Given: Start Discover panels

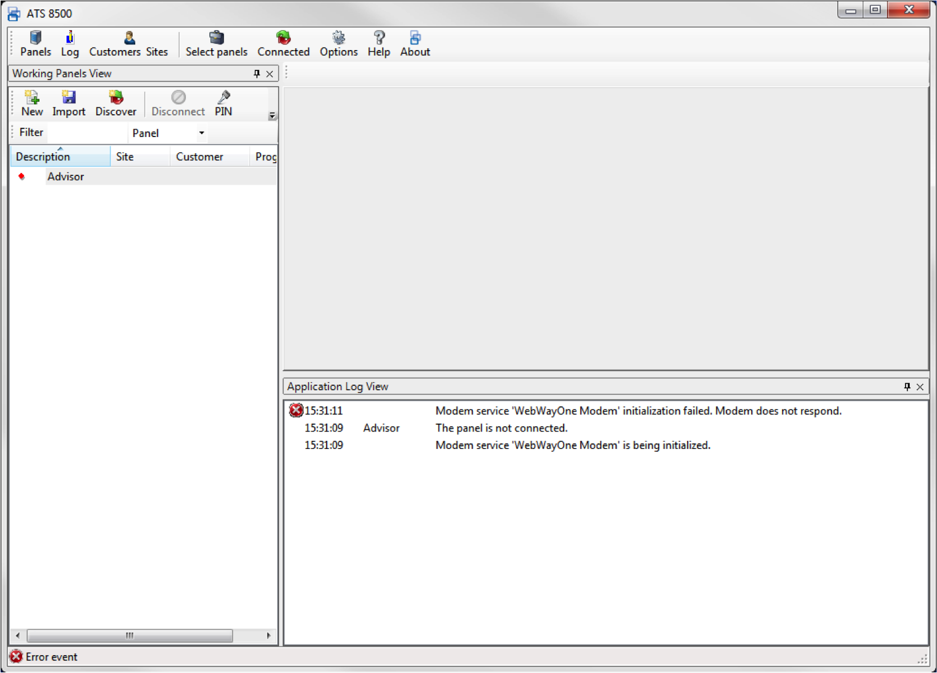Looking at the screenshot, I should tap(115, 98).
